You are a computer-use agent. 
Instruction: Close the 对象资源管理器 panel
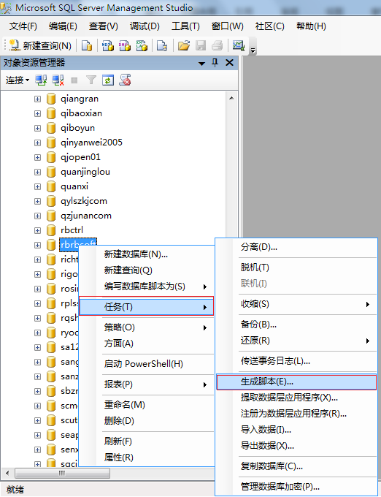tap(229, 63)
